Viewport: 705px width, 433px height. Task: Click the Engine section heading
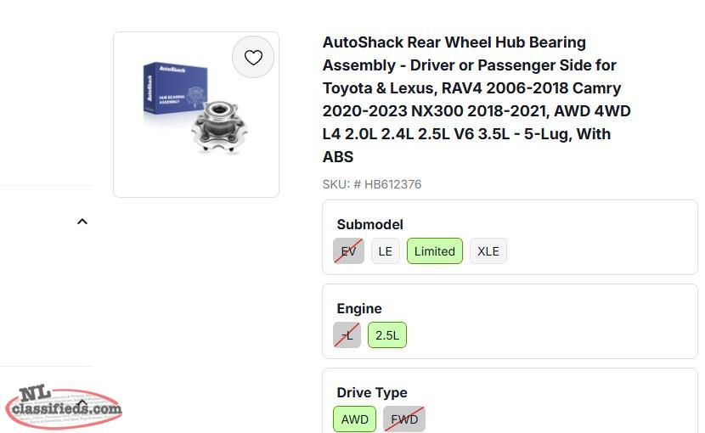click(359, 308)
